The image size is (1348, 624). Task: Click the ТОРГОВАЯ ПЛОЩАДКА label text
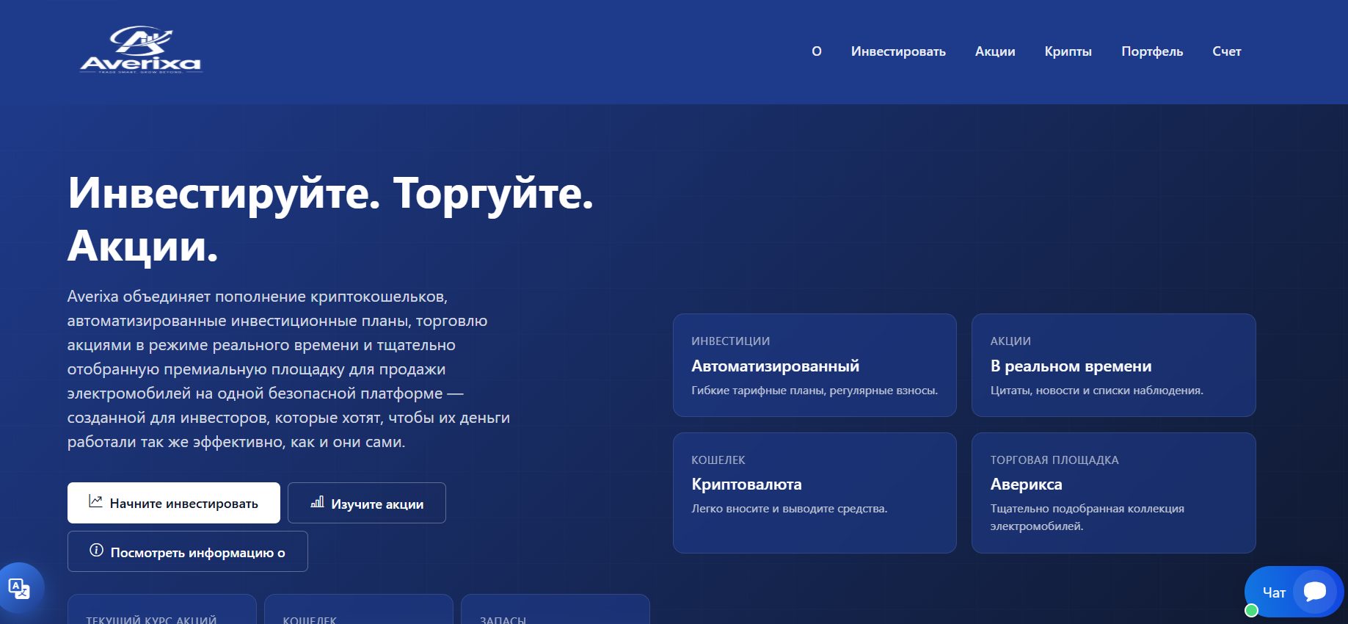tap(1054, 460)
